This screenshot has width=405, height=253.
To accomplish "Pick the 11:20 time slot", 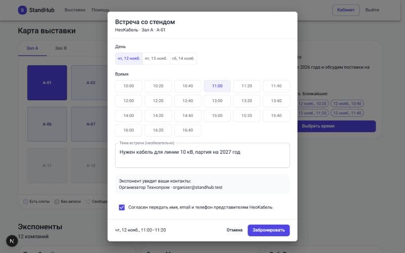I will [247, 86].
